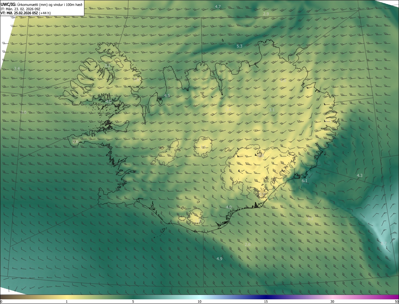Click the 4.0 value label over Breiðafjörður islands
The height and width of the screenshot is (304, 399).
pos(108,101)
